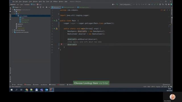Open Outlook from taskbar

click(x=47, y=90)
